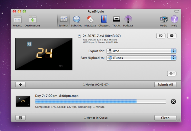Add a movie with the plus button
Image resolution: width=191 pixels, height=131 pixels.
[21, 85]
